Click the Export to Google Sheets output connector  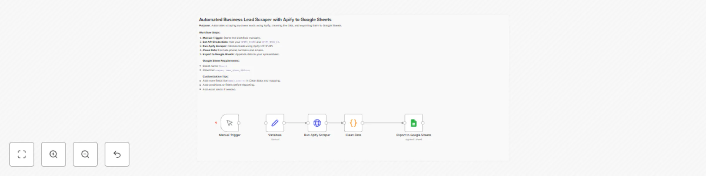tap(423, 123)
